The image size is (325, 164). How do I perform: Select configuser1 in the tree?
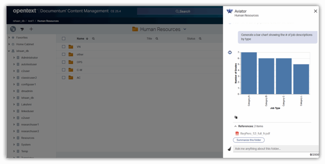pos(28,84)
